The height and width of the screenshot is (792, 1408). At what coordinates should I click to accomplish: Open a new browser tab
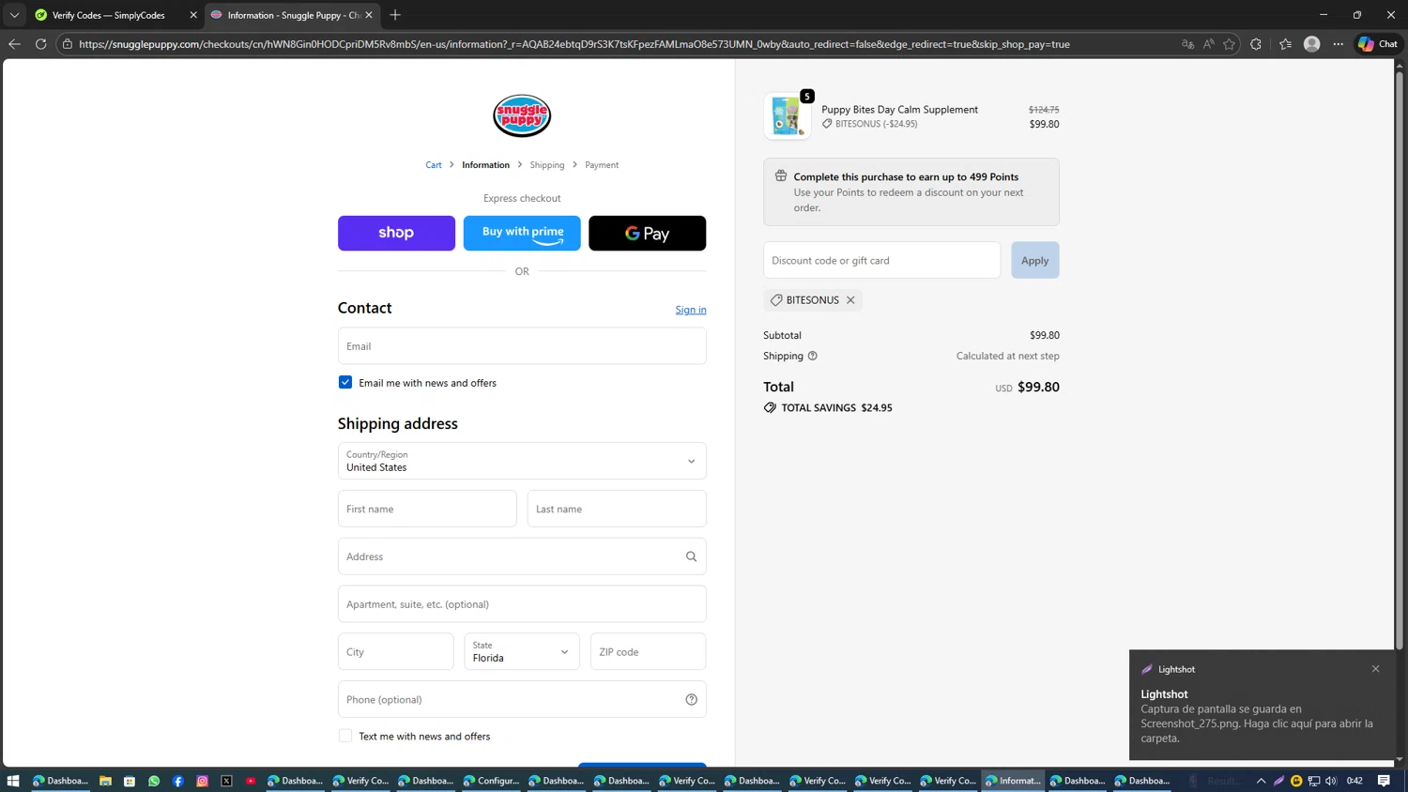[x=395, y=15]
